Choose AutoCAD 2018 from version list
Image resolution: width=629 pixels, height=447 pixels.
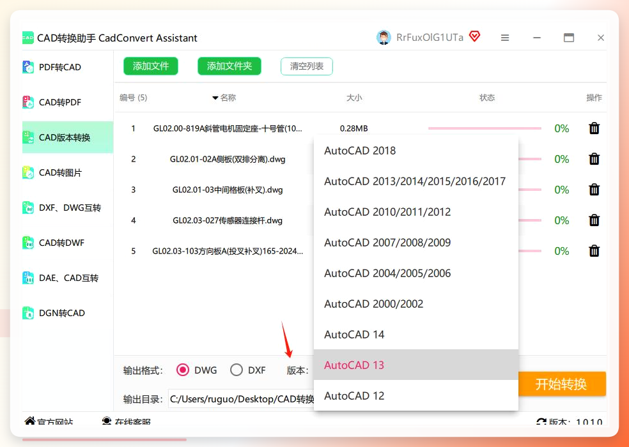tap(416, 151)
